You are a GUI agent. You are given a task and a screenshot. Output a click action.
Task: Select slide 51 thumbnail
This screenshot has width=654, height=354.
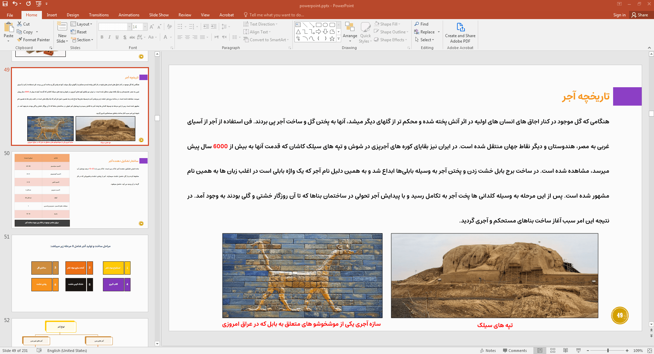click(x=80, y=273)
